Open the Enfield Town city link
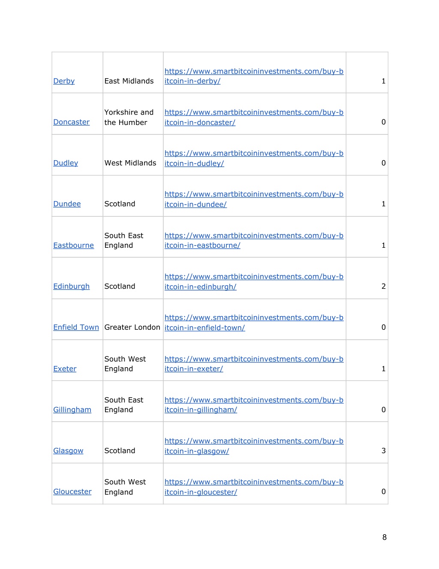Viewport: 439px width, 569px height. click(x=76, y=327)
